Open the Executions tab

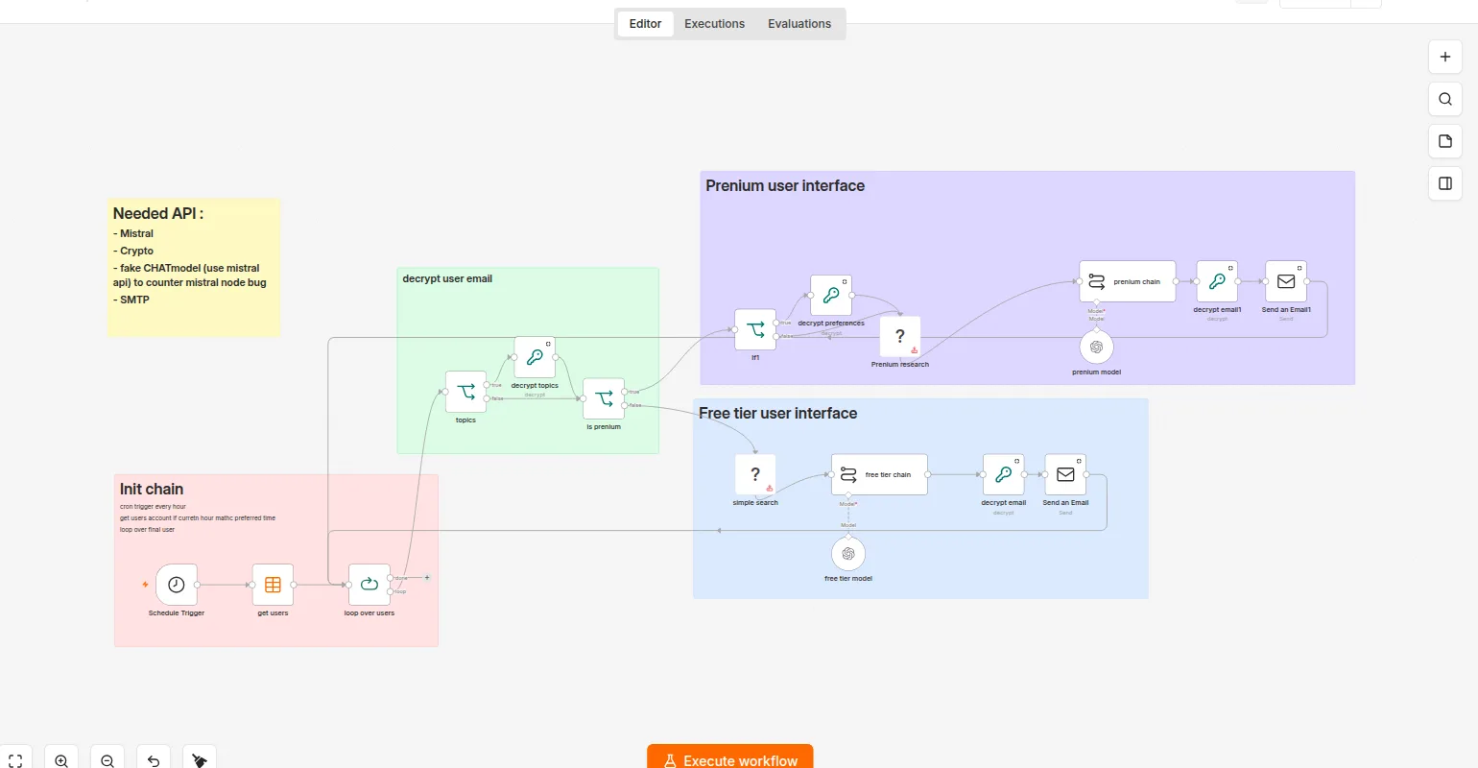click(714, 24)
